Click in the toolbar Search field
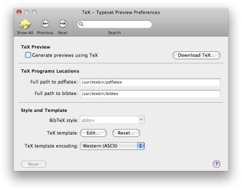Image resolution: width=242 pixels, height=190 pixels. (115, 24)
